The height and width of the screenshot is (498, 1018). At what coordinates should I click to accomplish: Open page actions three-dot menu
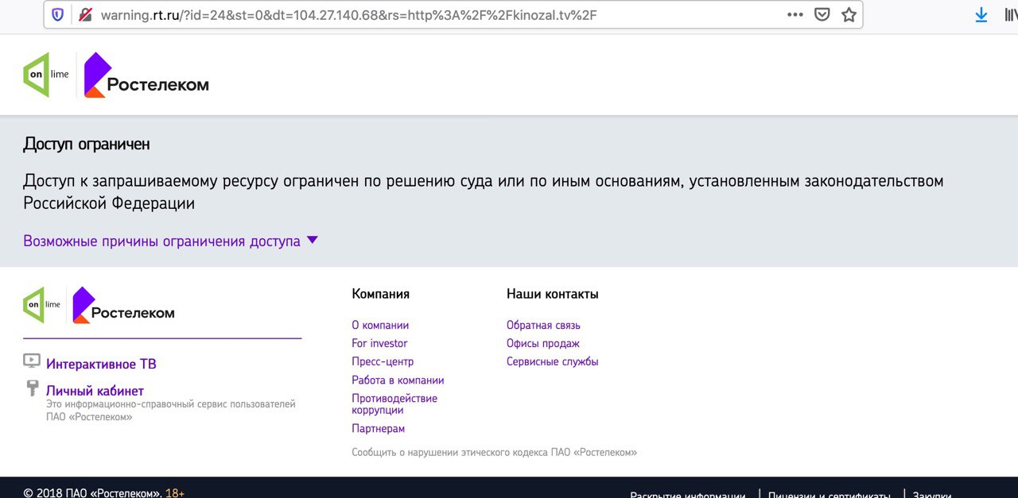(795, 14)
